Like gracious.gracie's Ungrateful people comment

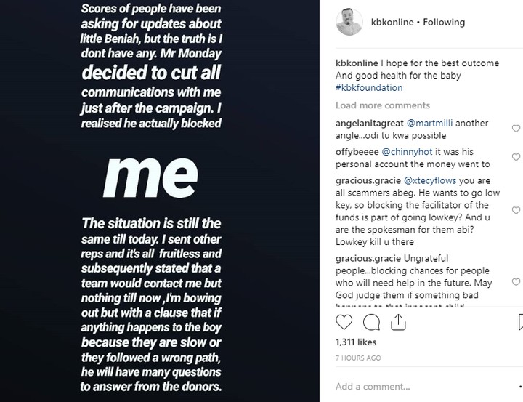point(516,281)
